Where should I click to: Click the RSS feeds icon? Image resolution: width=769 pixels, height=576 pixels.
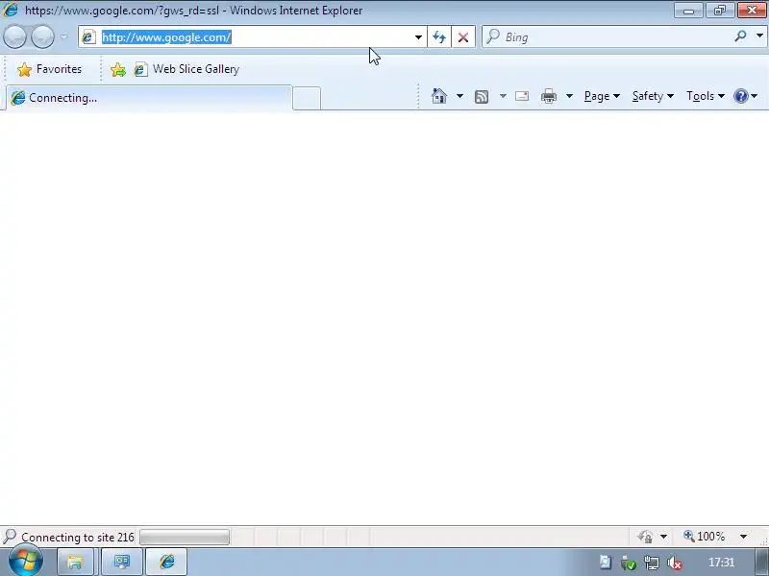pos(482,97)
